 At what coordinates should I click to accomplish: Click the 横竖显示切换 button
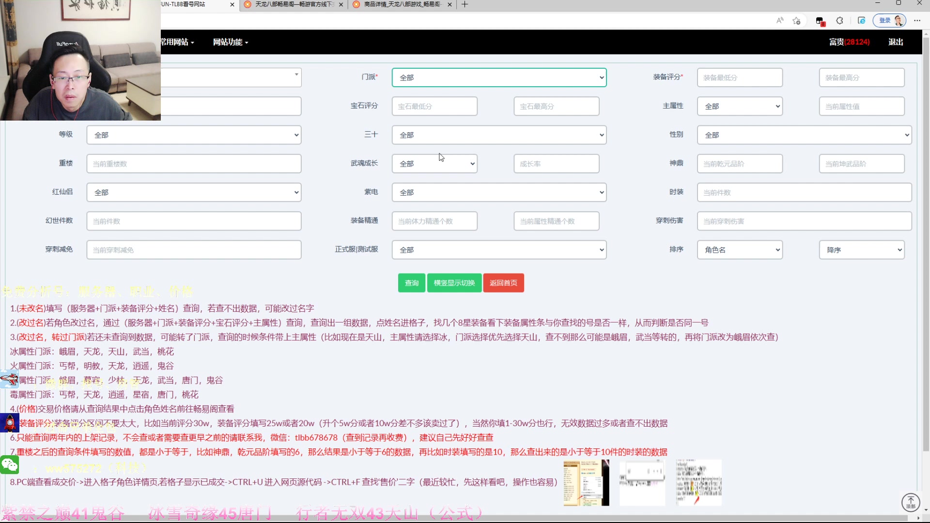454,283
